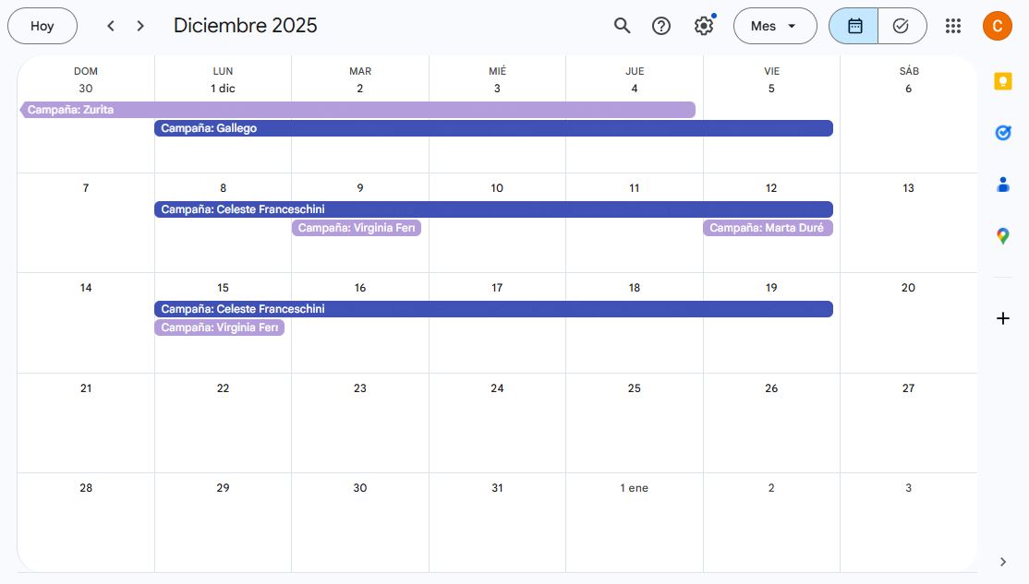Open the Campaña: Marta Duré event
Screen dimensions: 1029x584
click(768, 228)
